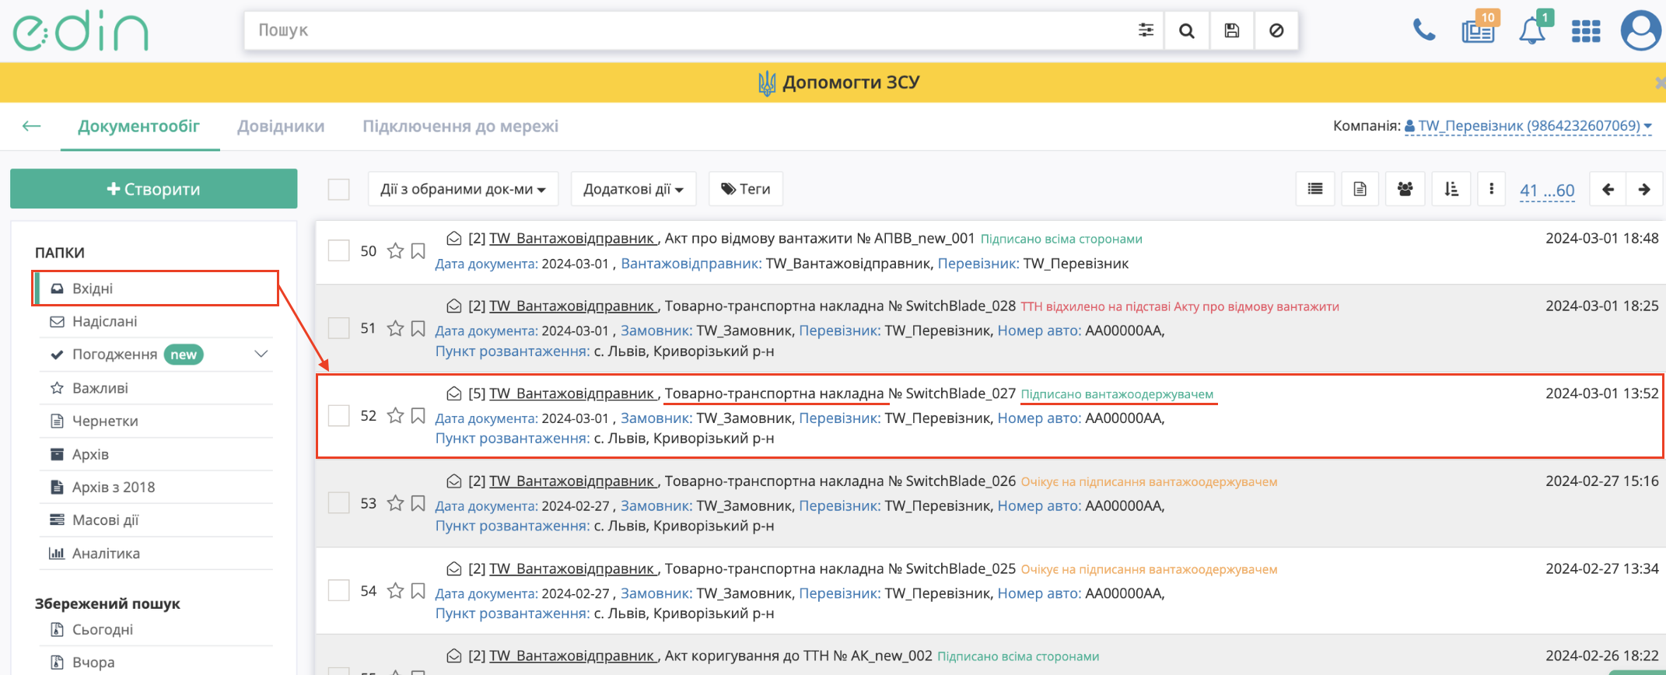Click the save search floppy icon
The image size is (1666, 675).
[x=1231, y=31]
